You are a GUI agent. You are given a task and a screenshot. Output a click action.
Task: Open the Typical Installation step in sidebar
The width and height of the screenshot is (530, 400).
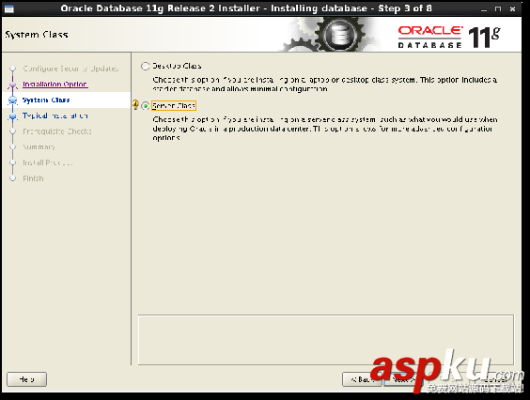(55, 115)
